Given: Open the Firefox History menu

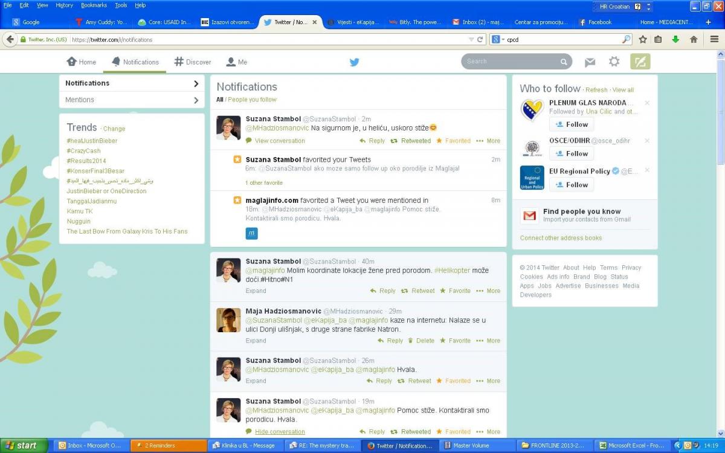Looking at the screenshot, I should 64,5.
